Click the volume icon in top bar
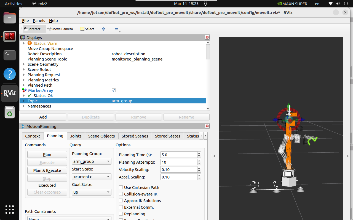 coord(338,4)
